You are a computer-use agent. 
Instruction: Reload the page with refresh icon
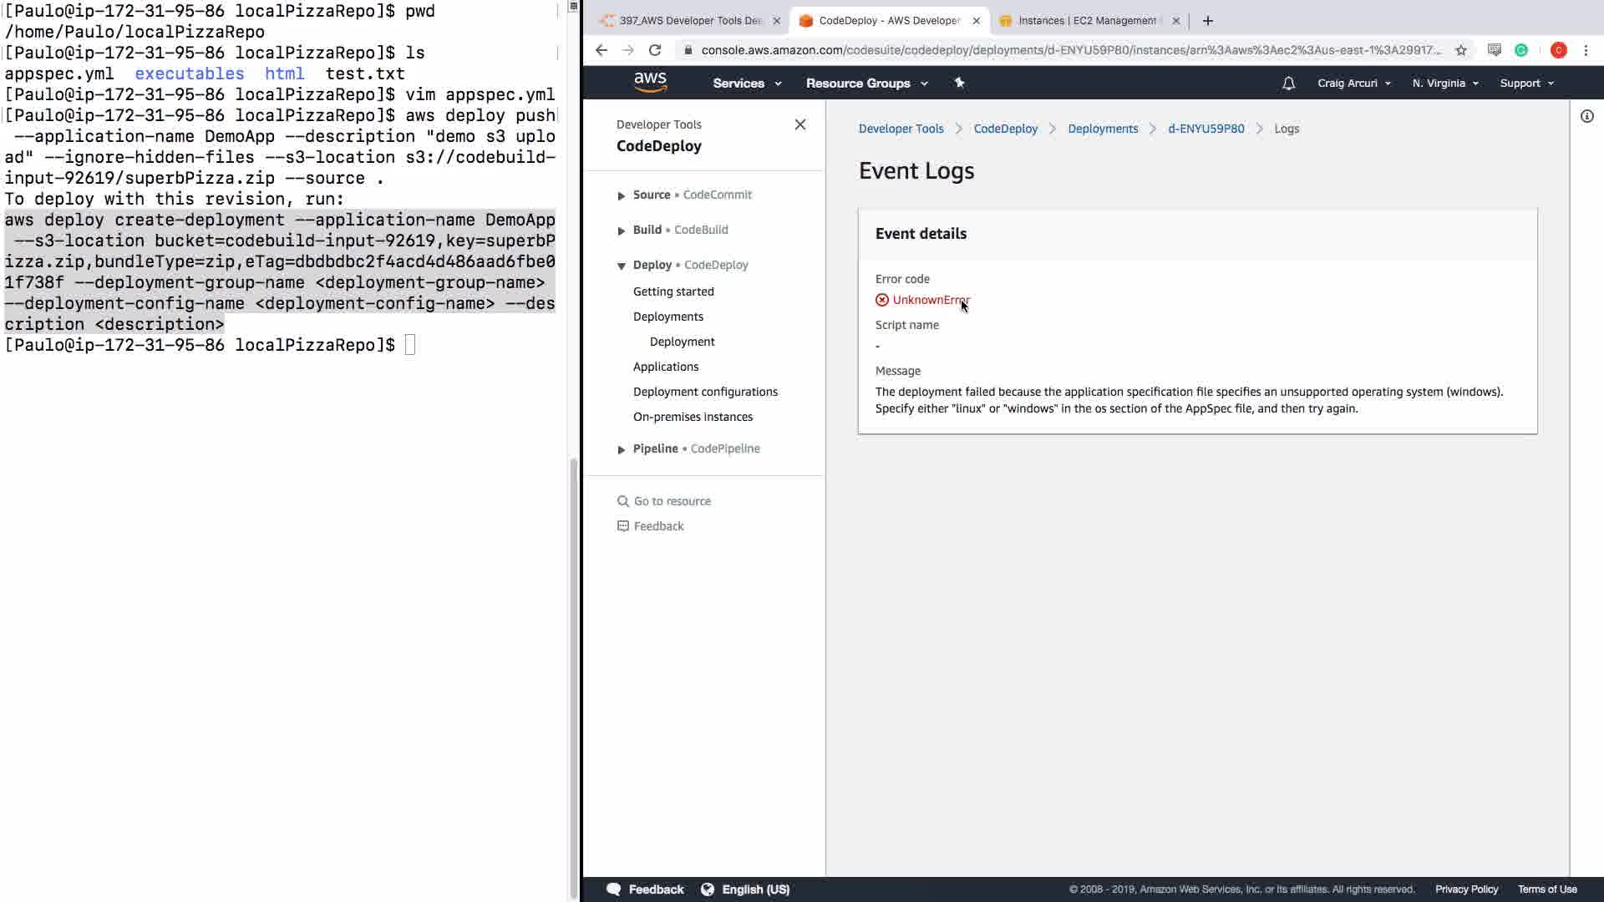(x=655, y=50)
